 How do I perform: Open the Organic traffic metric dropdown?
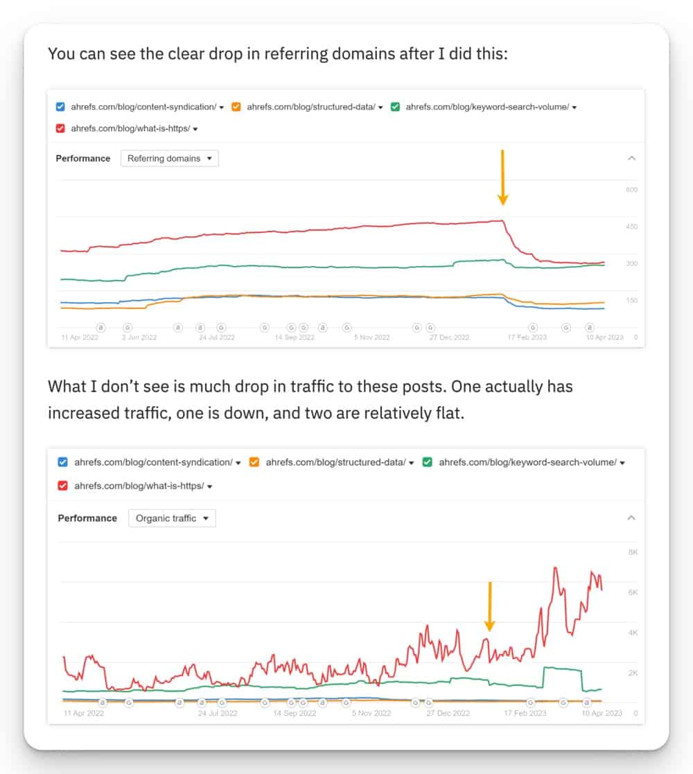172,518
